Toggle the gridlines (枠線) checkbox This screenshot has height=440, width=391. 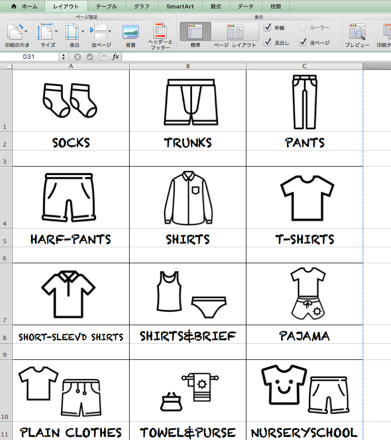coord(268,28)
